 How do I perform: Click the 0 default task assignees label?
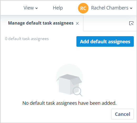point(27,39)
